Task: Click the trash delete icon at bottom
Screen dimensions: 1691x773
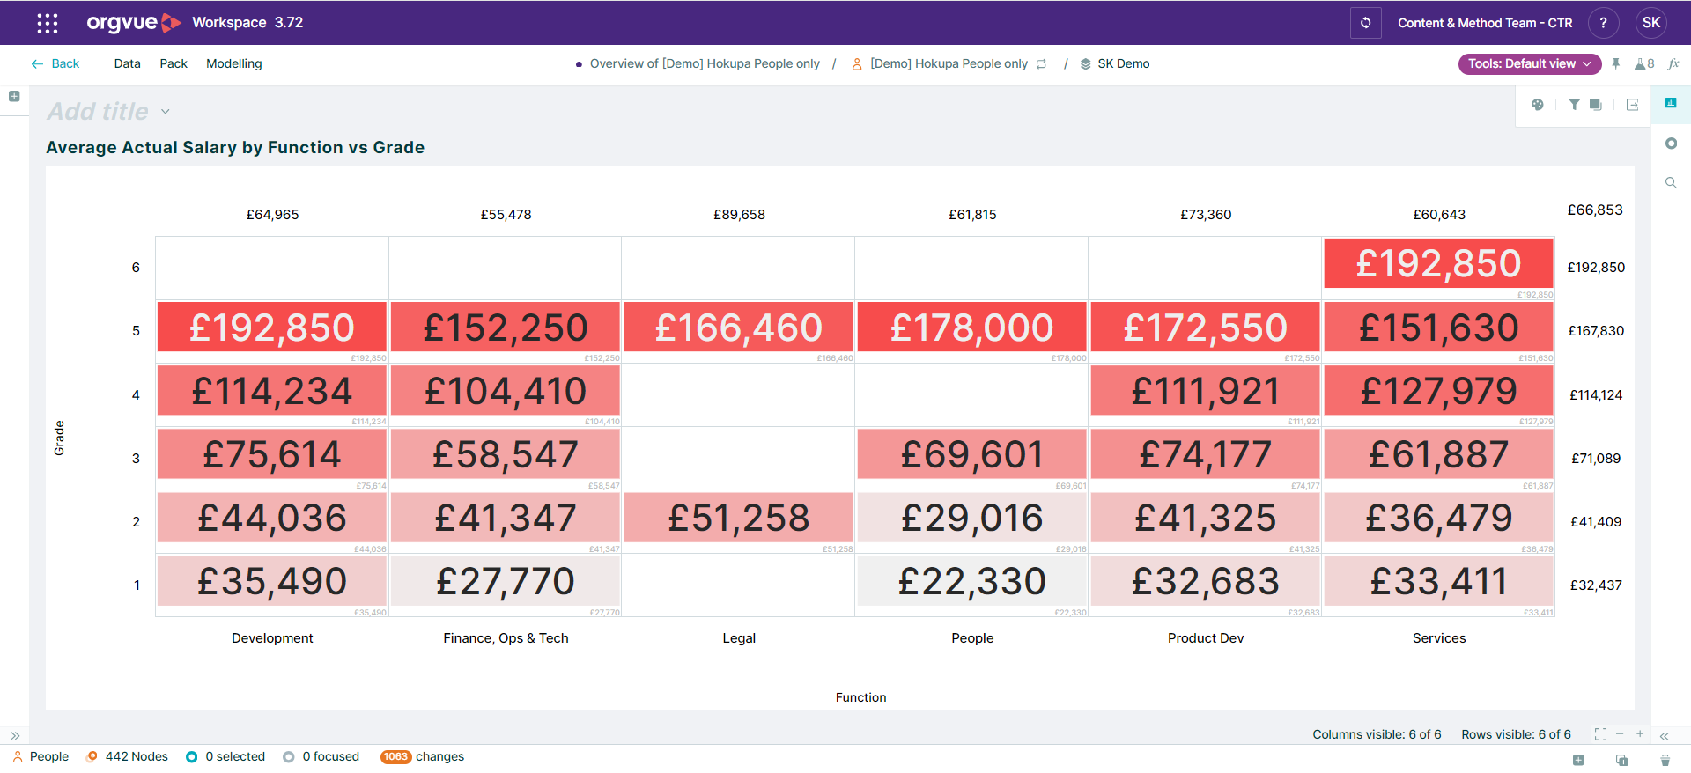Action: (x=1665, y=760)
